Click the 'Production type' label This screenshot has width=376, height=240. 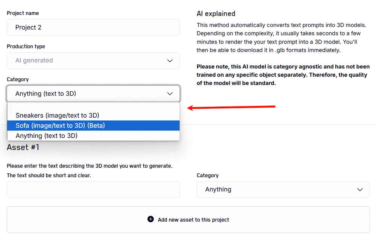tap(26, 46)
